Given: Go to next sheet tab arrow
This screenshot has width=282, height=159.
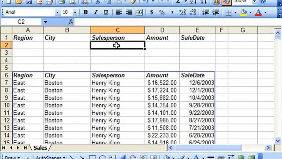Looking at the screenshot, I should tap(18, 148).
